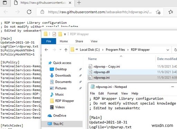Open Music in navigation pane
Viewport: 177px width, 129px height.
point(59,95)
